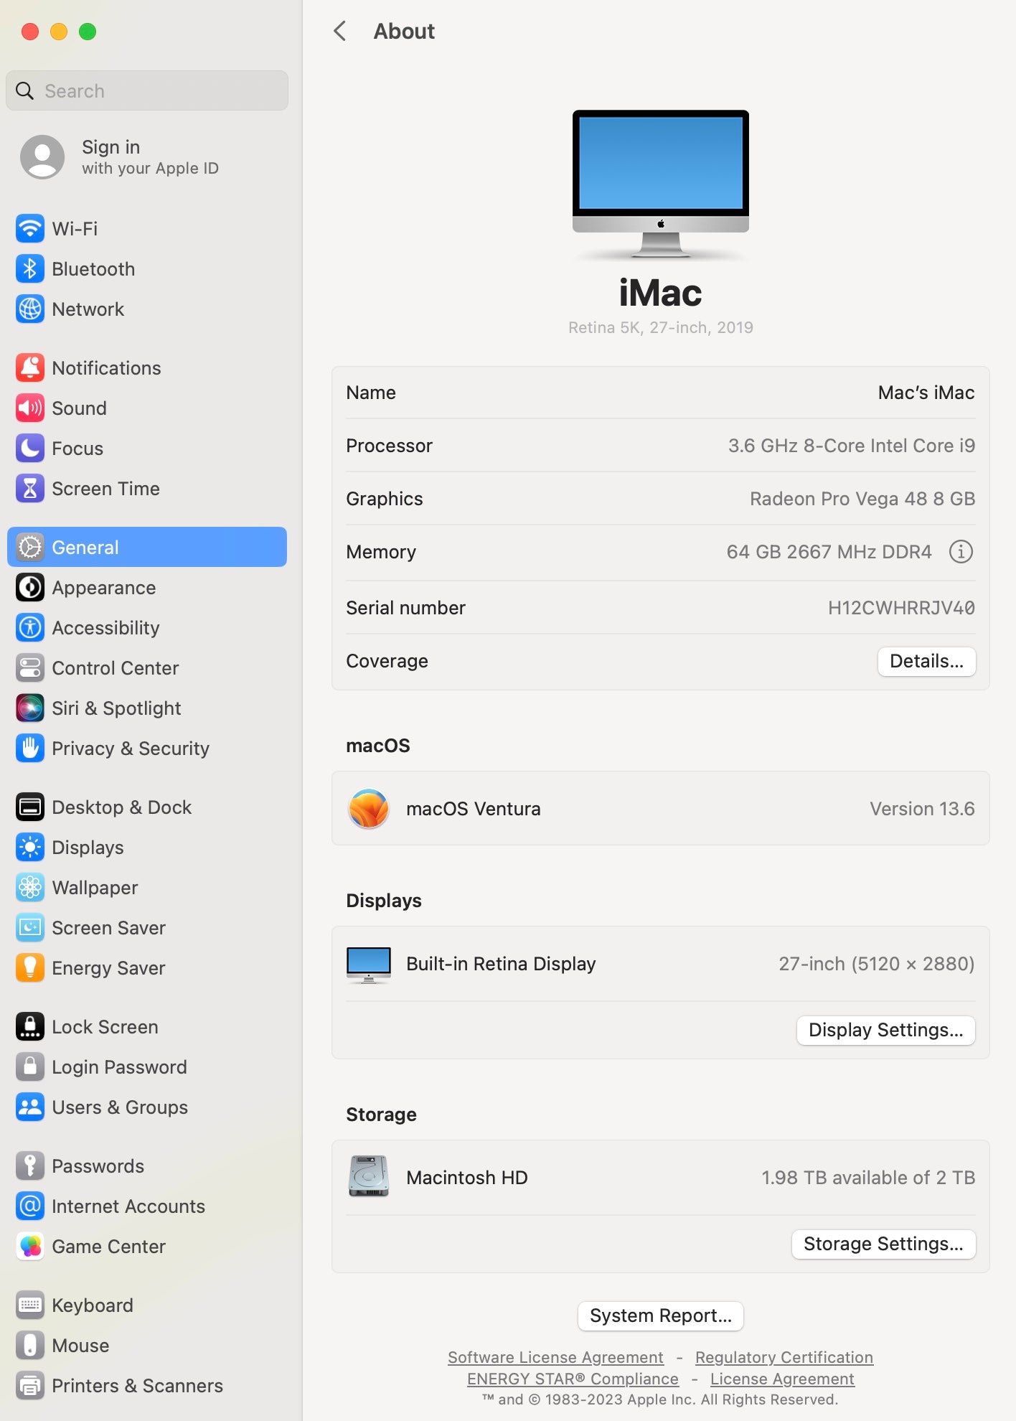Screen dimensions: 1016x1421
Task: Click Storage Settings… button
Action: click(883, 1244)
